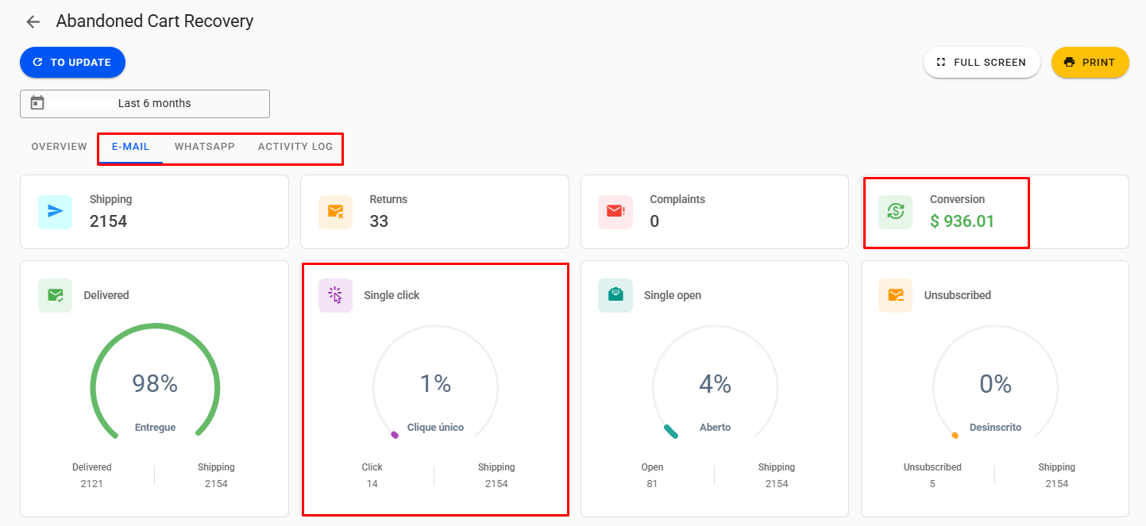Image resolution: width=1146 pixels, height=526 pixels.
Task: Enter Full Screen mode
Action: click(981, 63)
